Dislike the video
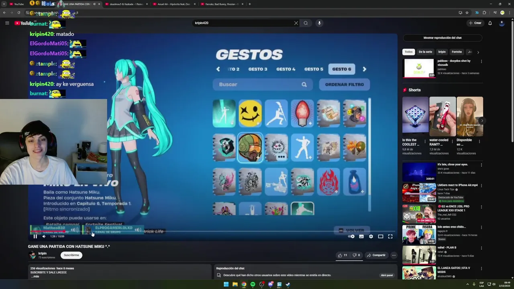The height and width of the screenshot is (289, 514). click(357, 255)
